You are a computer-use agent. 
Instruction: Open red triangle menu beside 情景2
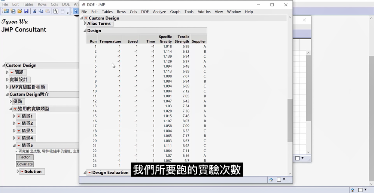coord(19,123)
